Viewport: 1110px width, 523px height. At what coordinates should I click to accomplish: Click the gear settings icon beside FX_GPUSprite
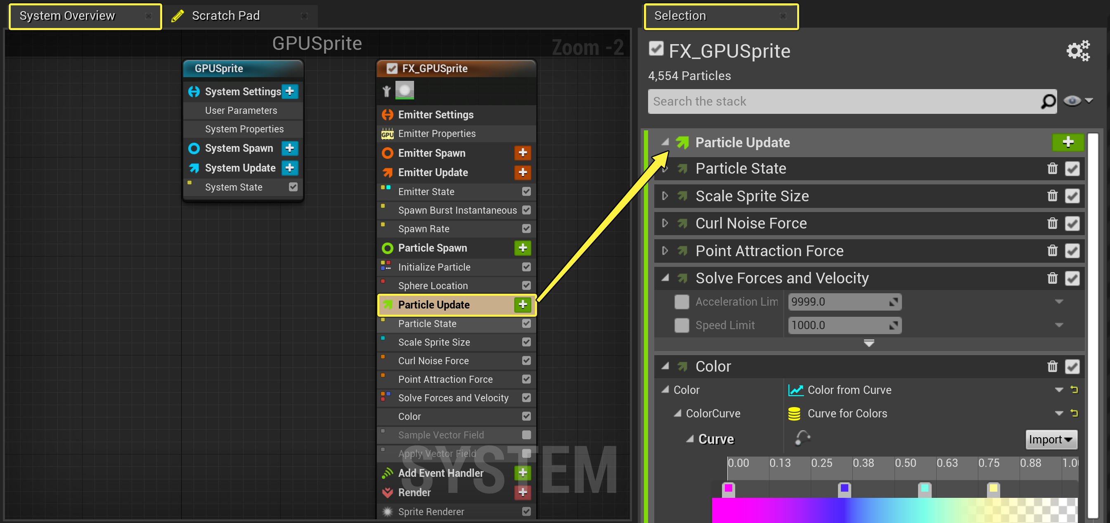click(1078, 51)
